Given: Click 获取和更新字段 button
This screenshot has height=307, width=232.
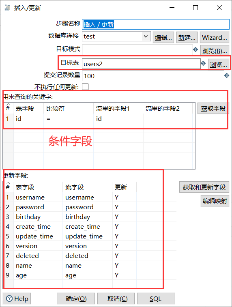Looking at the screenshot, I should (x=204, y=187).
